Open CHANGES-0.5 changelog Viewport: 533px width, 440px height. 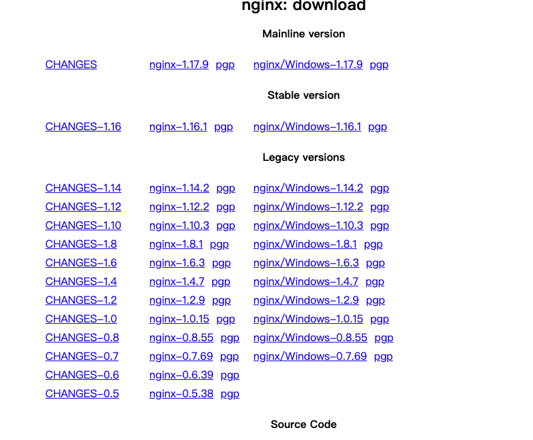point(82,394)
